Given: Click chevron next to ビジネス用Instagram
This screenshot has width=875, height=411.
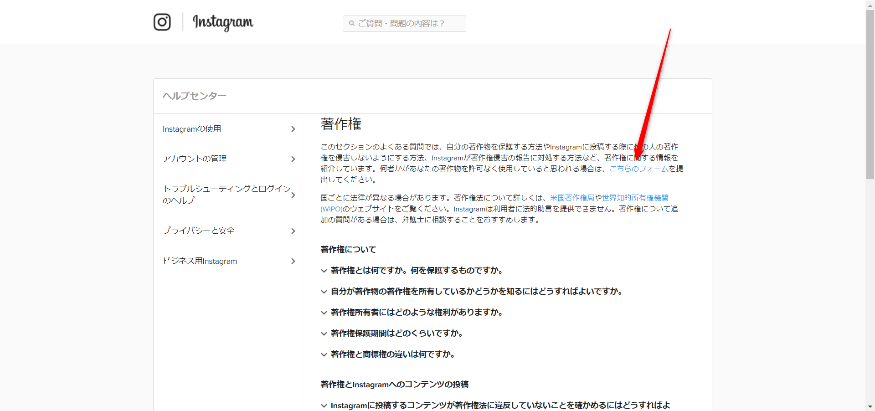Looking at the screenshot, I should (x=293, y=261).
